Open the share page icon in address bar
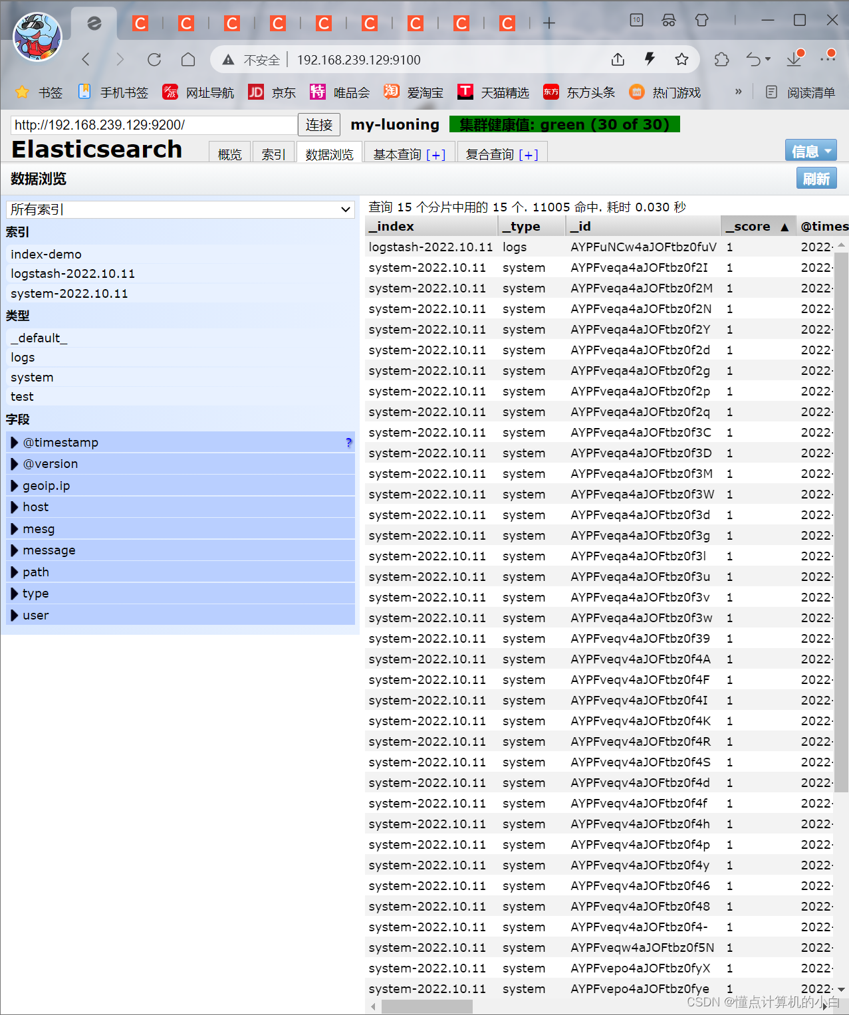 tap(618, 59)
